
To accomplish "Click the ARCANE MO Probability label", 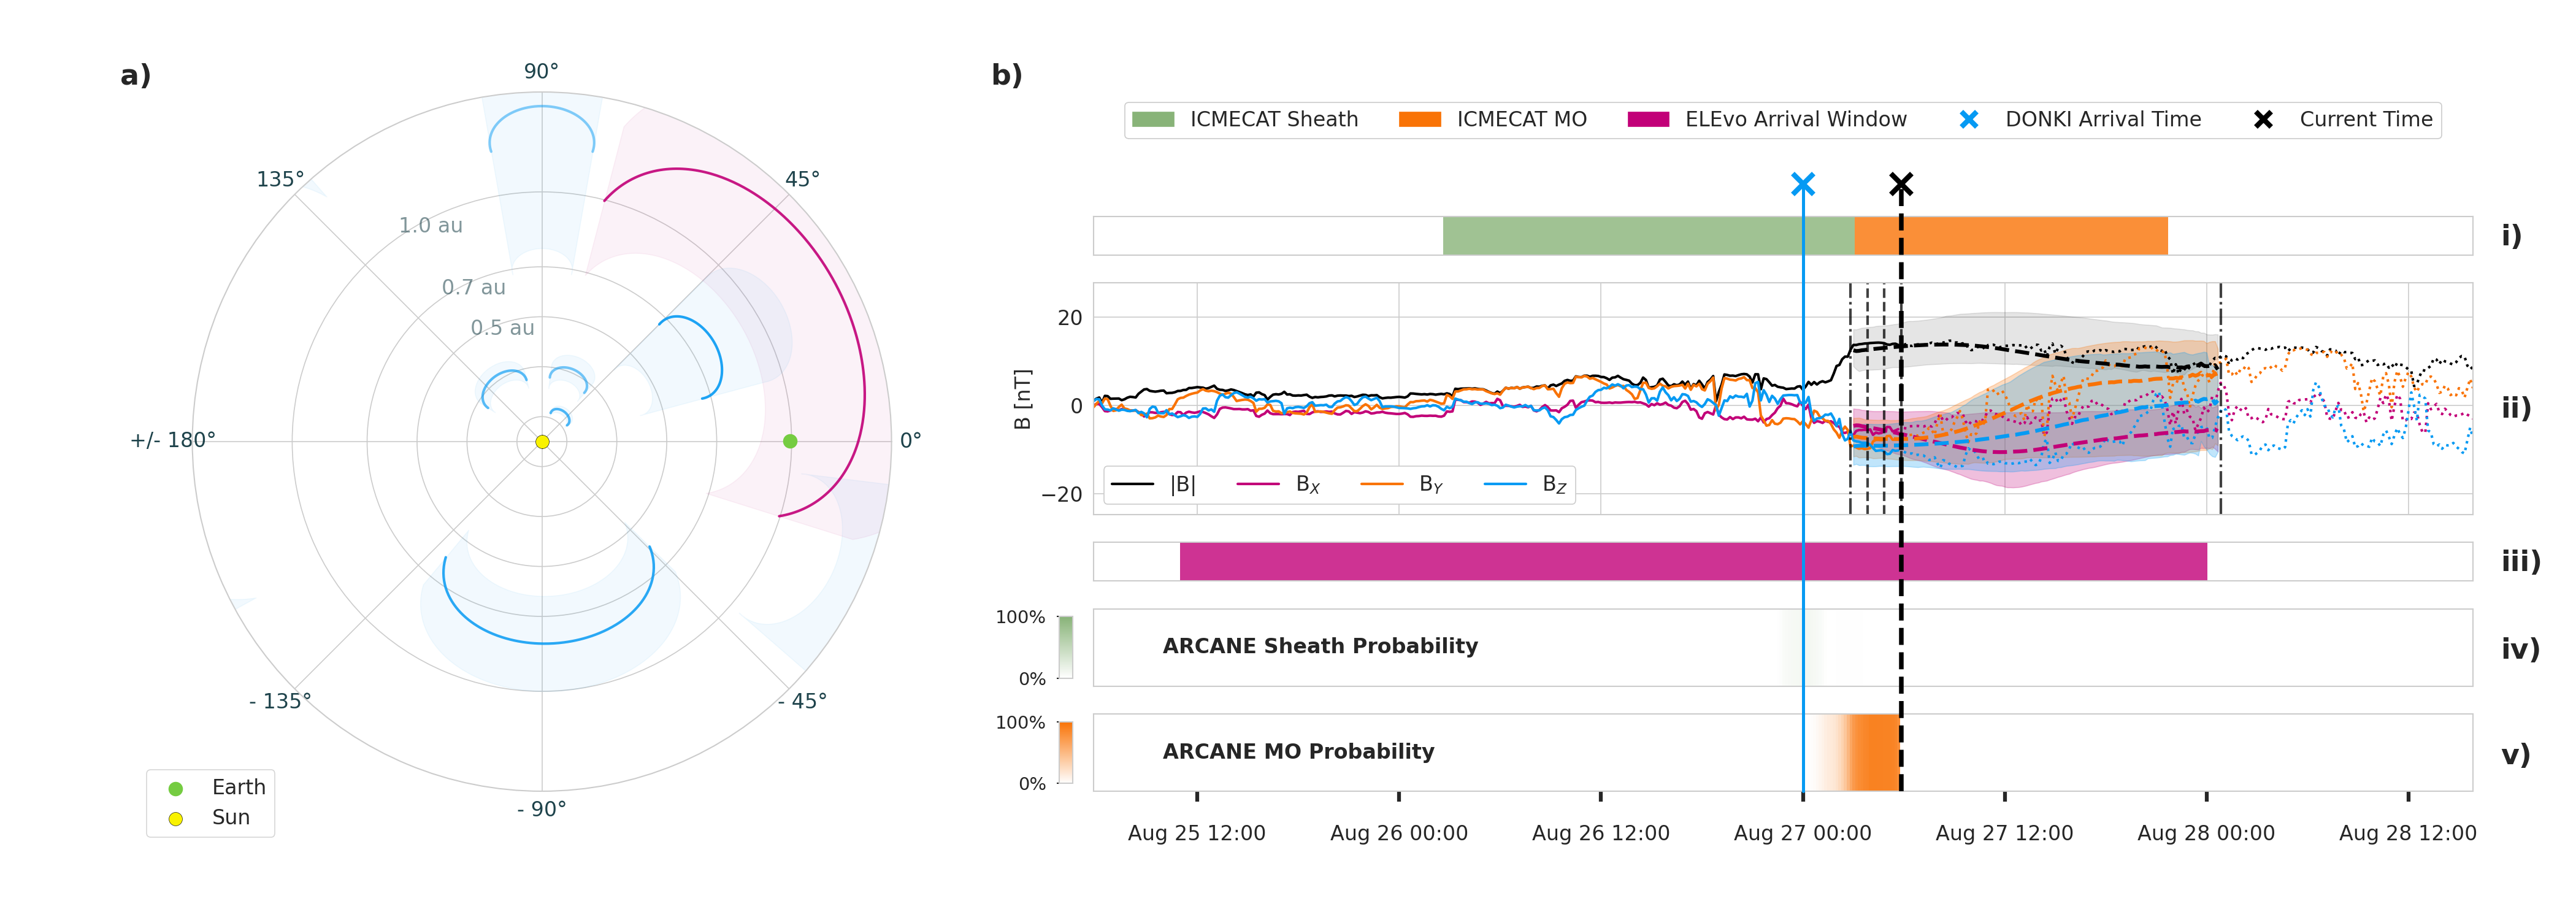I will tap(1298, 751).
